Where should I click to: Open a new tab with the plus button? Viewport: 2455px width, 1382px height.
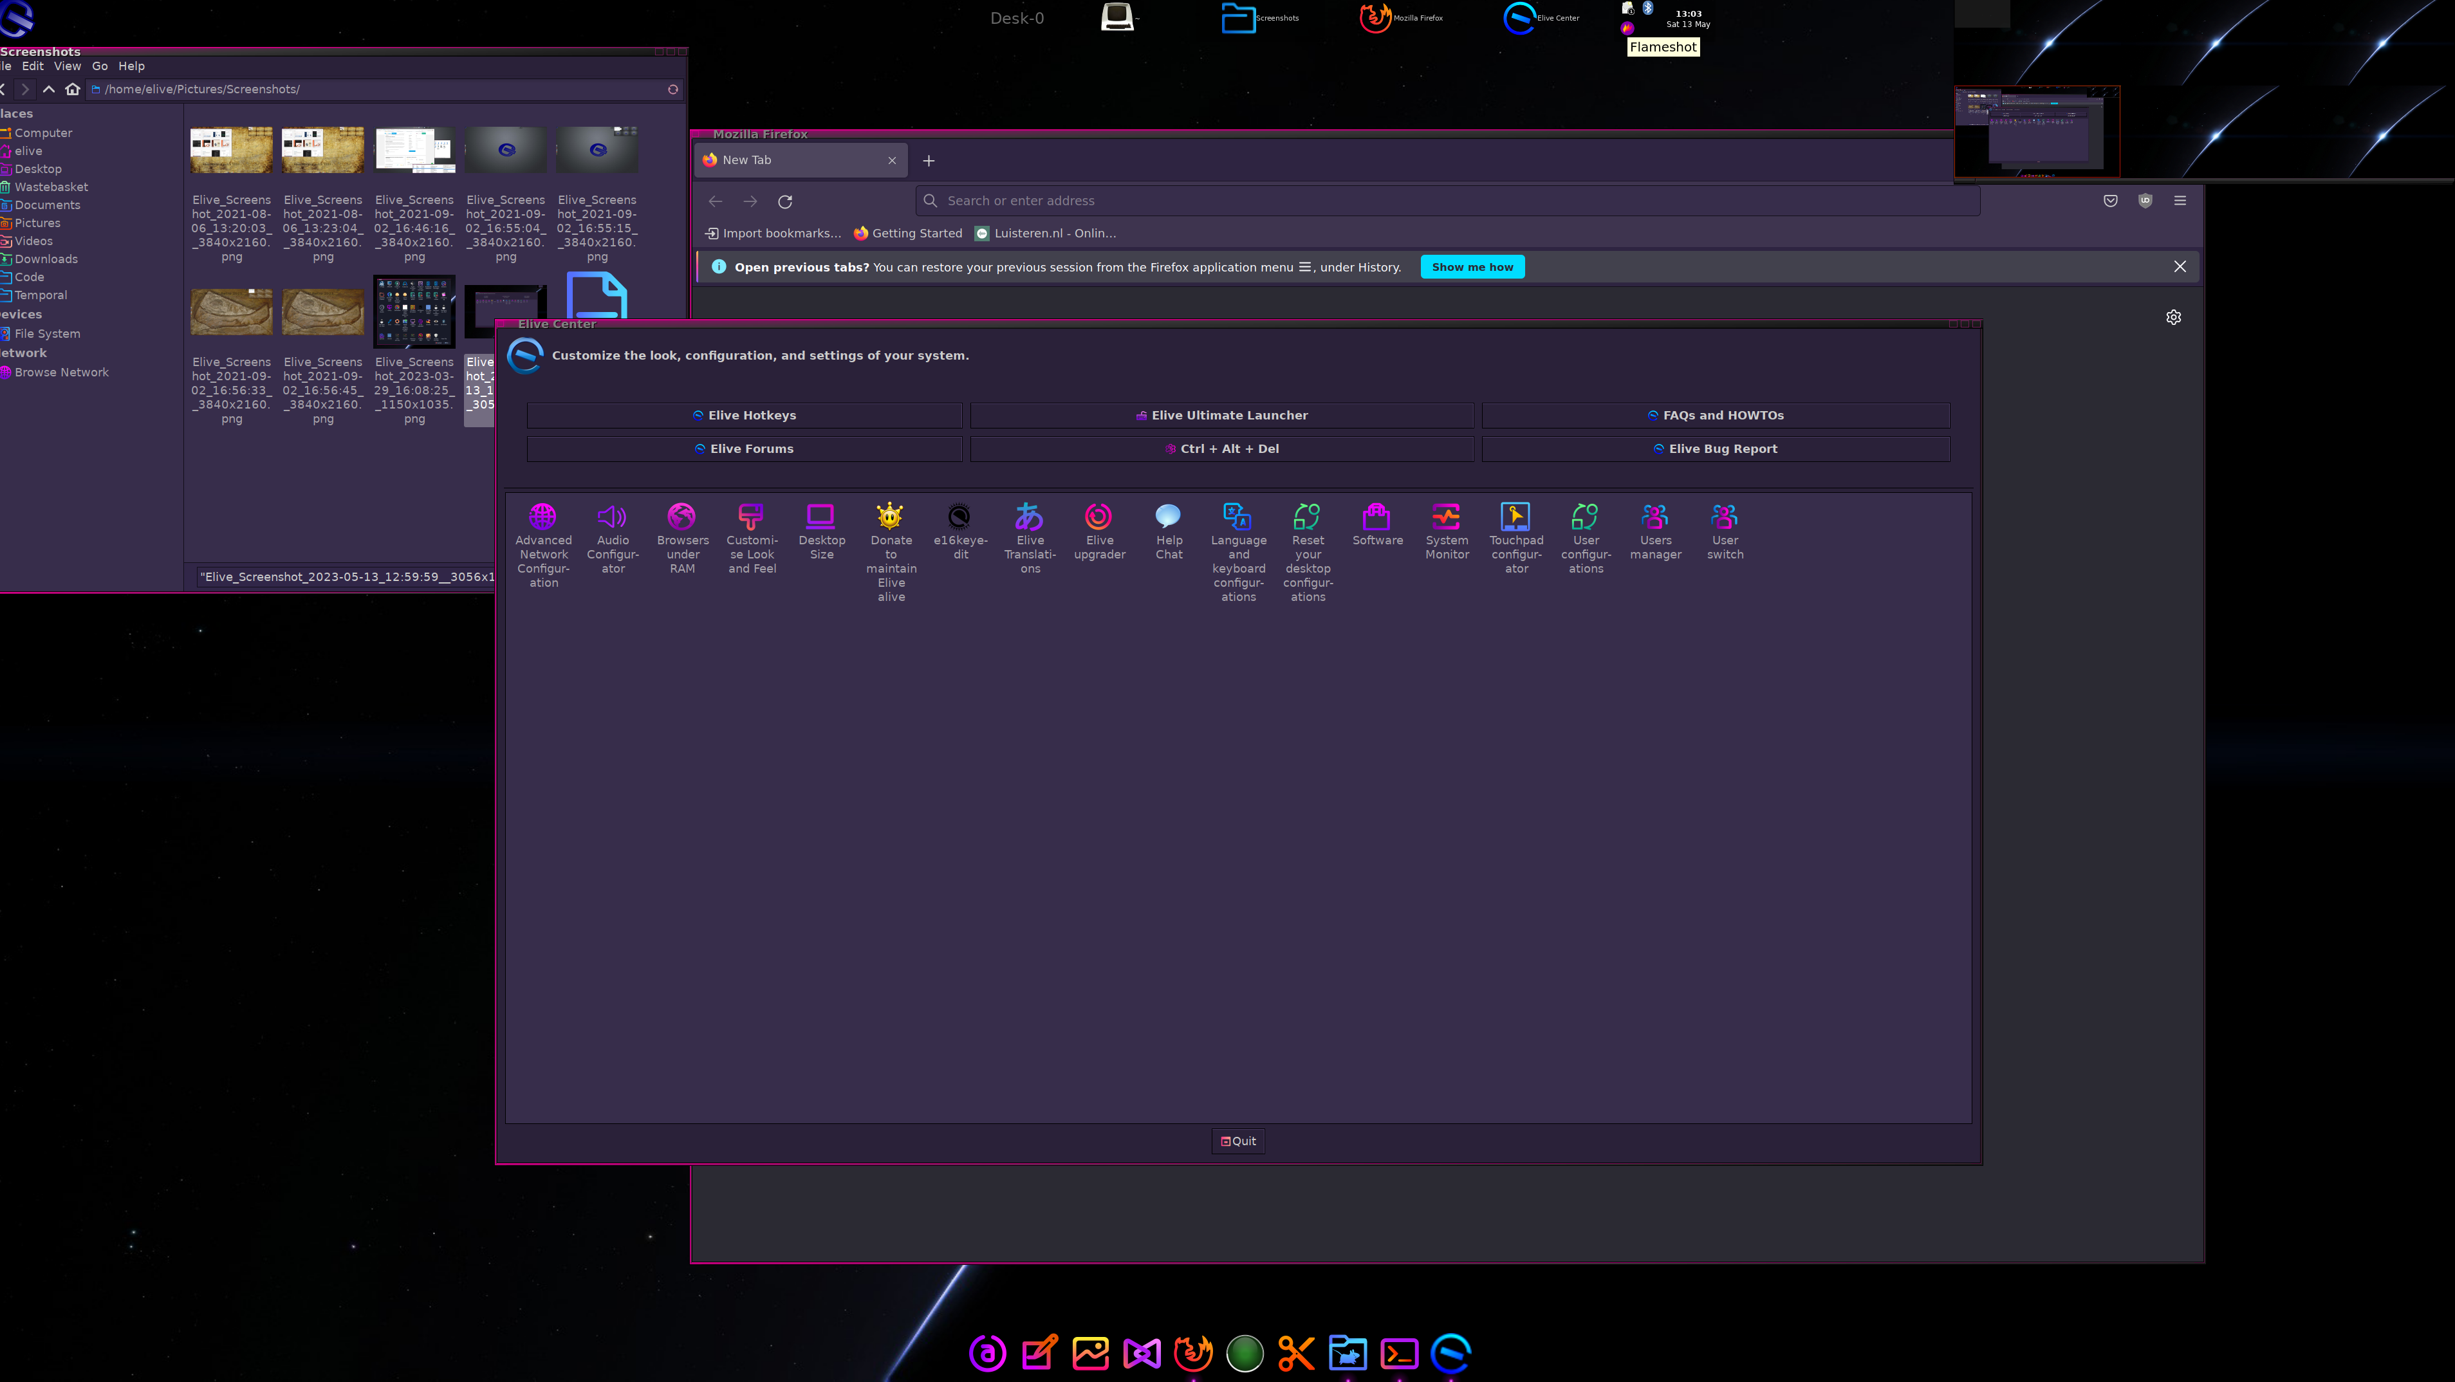928,160
